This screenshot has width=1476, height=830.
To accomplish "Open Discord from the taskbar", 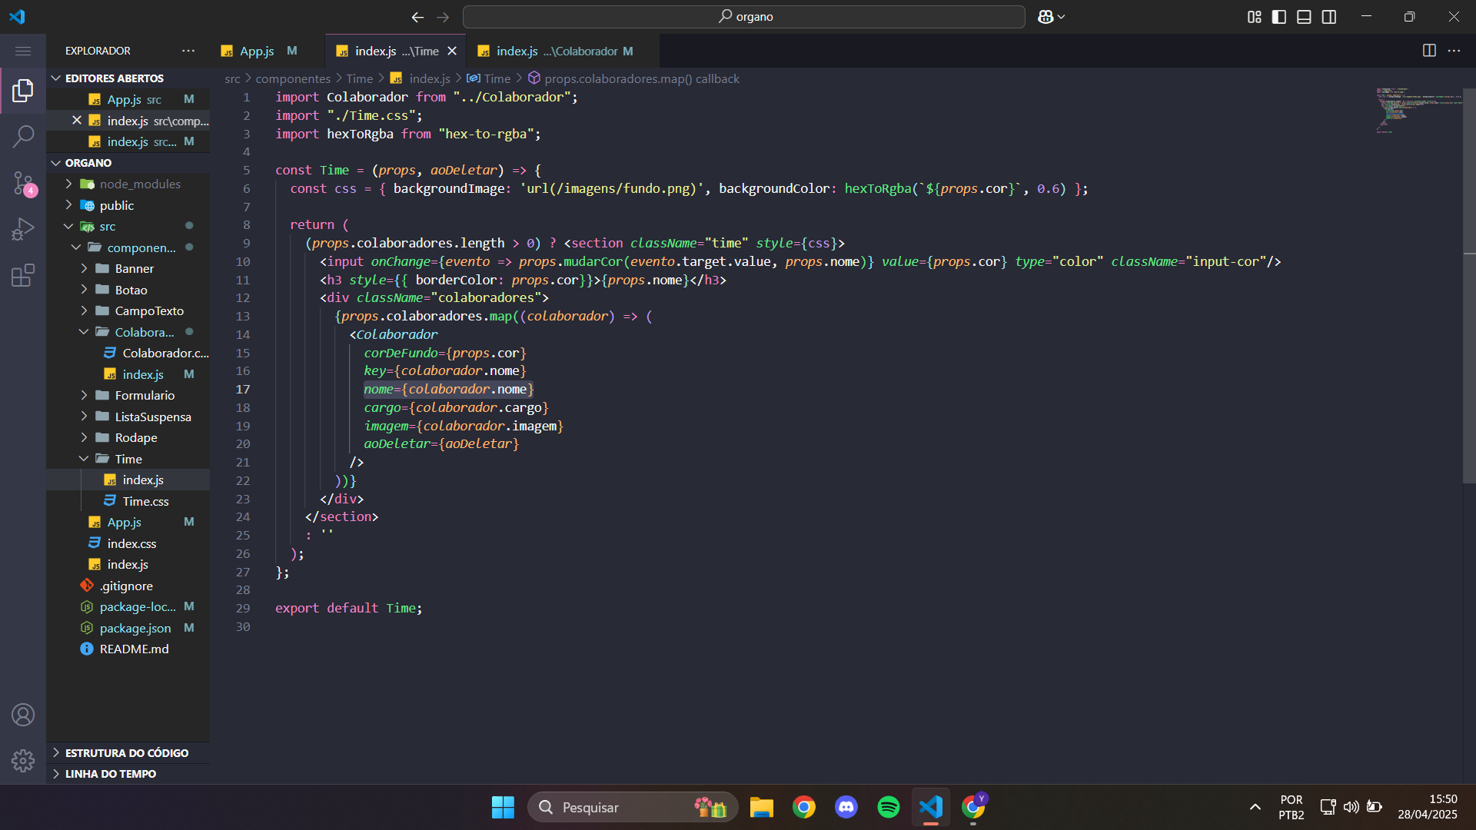I will pos(846,807).
